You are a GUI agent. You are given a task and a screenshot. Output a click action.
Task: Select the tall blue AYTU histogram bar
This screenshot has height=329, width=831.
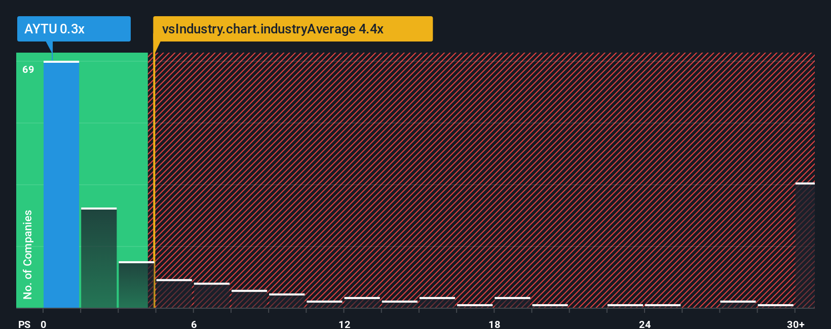point(61,185)
